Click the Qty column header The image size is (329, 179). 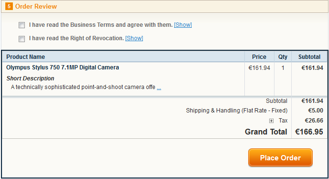[x=283, y=57]
